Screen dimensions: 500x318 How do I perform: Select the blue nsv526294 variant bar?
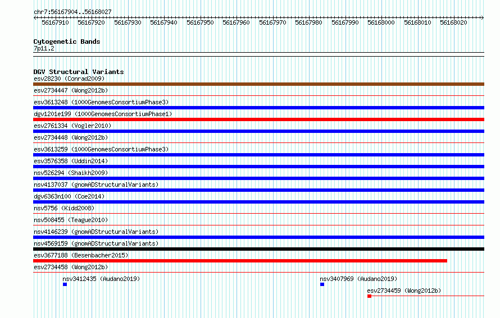pos(258,178)
